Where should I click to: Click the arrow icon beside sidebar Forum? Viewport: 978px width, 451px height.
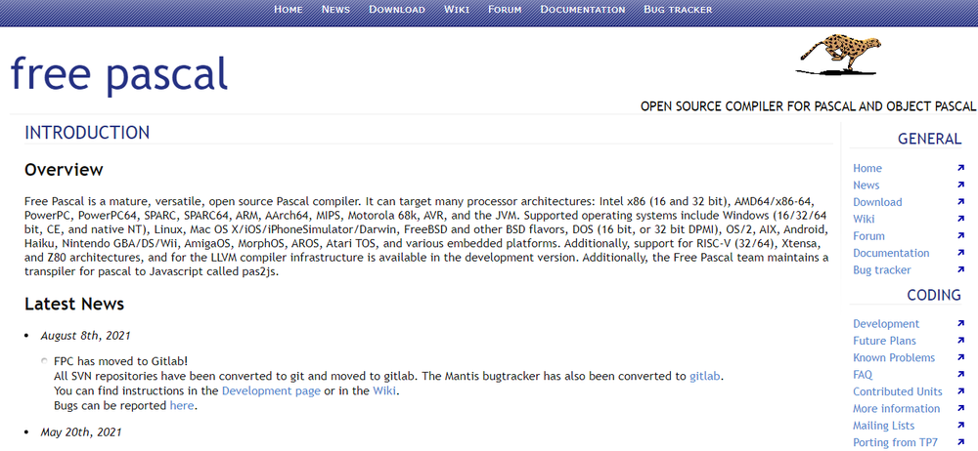tap(960, 236)
